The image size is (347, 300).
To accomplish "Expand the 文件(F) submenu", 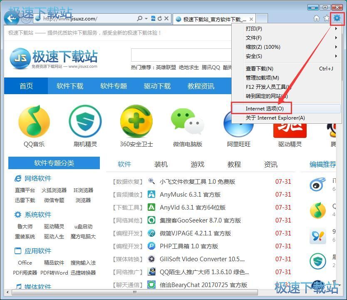I will tap(336, 37).
